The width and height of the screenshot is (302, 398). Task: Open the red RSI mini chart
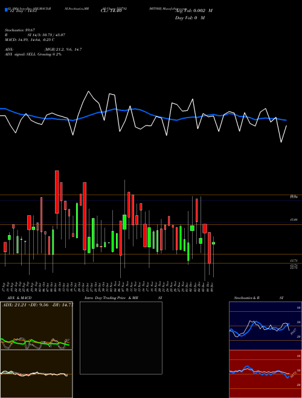(x=265, y=374)
